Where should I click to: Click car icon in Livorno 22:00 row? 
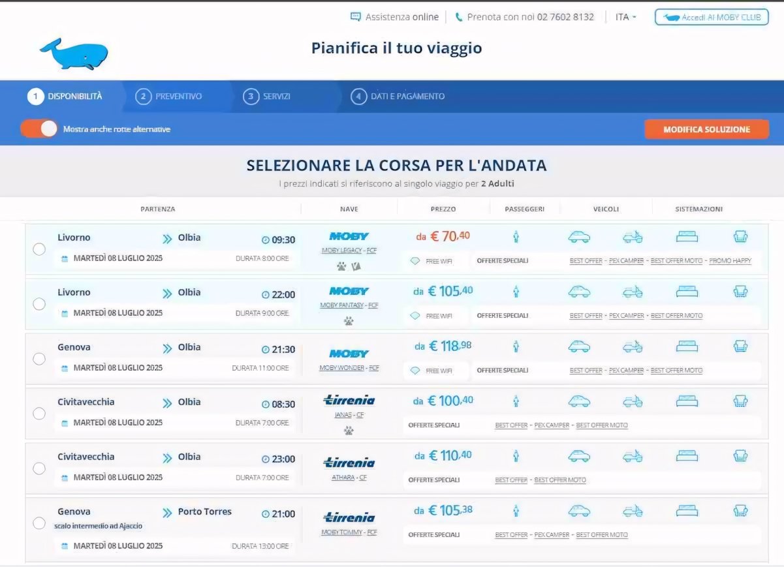(579, 292)
